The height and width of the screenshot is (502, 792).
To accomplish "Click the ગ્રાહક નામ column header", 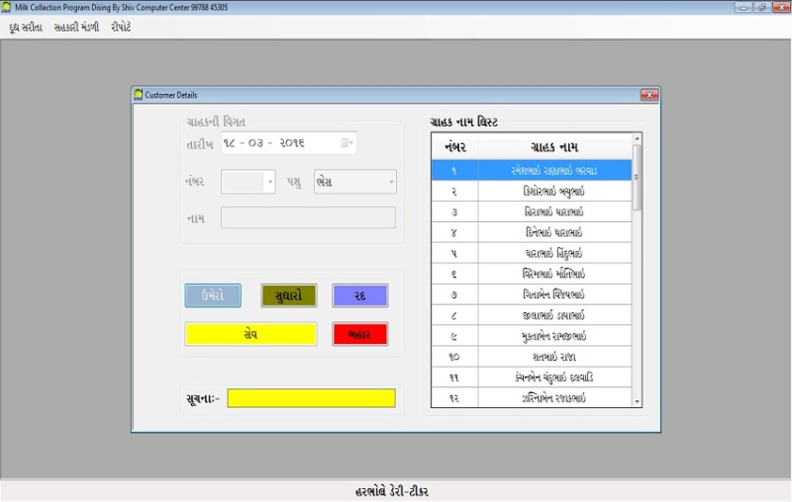I will 553,146.
